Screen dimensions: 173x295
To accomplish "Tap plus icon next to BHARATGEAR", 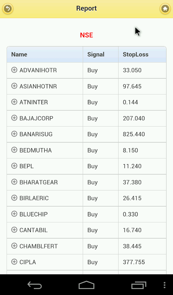I will click(14, 182).
